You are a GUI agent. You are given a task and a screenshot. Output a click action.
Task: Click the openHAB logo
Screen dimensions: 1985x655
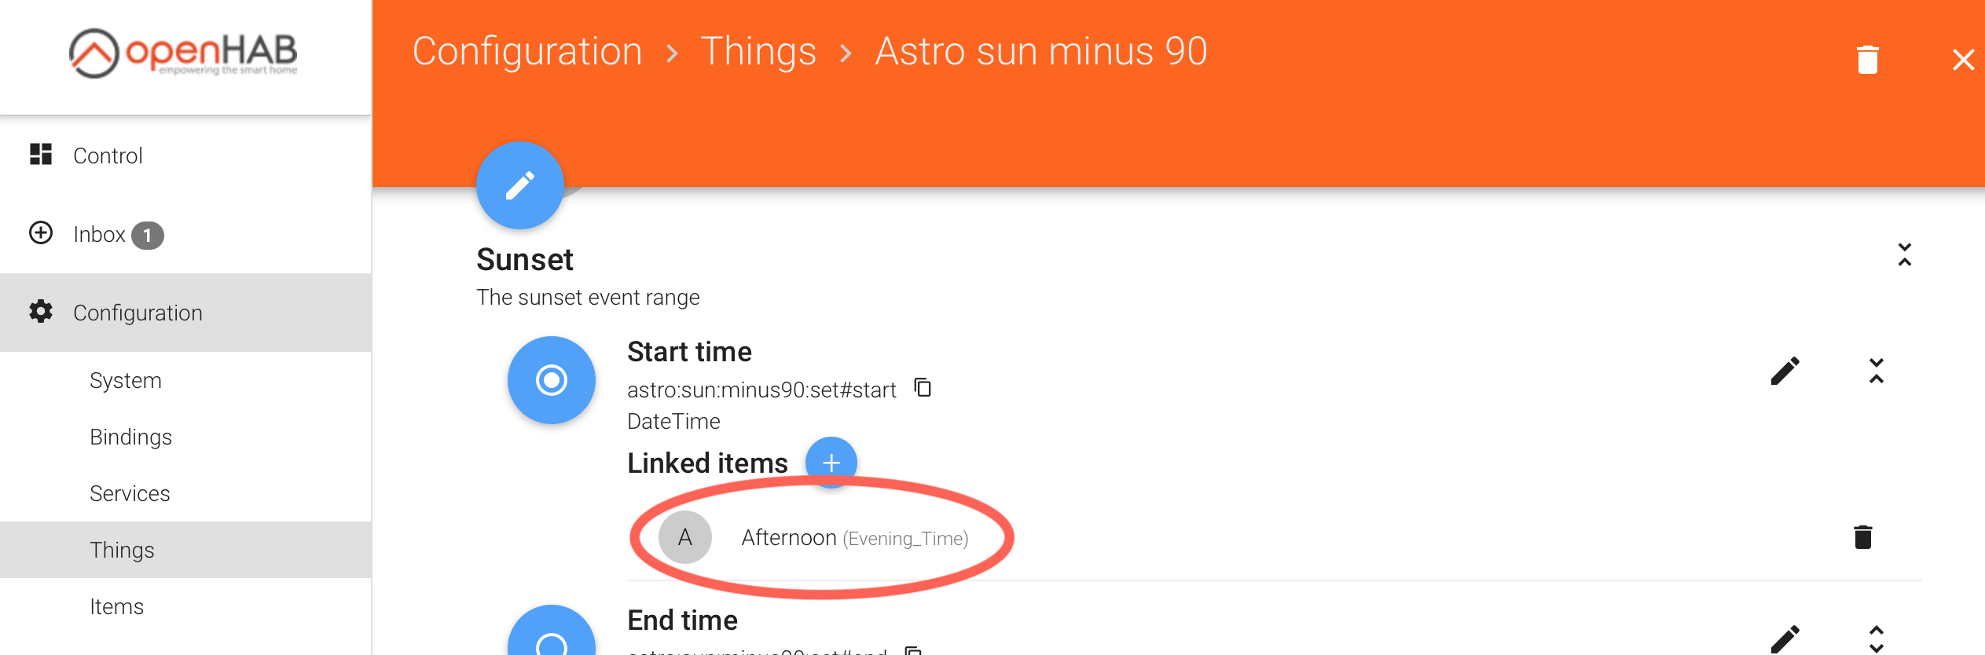183,53
